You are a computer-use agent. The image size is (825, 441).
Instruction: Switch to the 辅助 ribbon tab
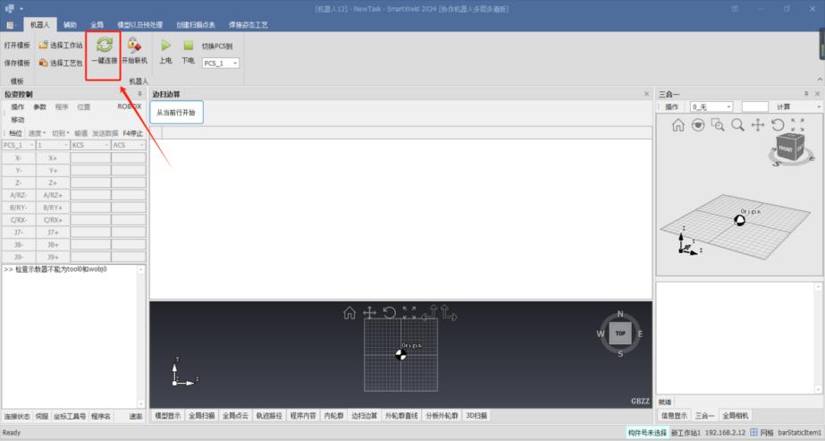click(x=70, y=25)
